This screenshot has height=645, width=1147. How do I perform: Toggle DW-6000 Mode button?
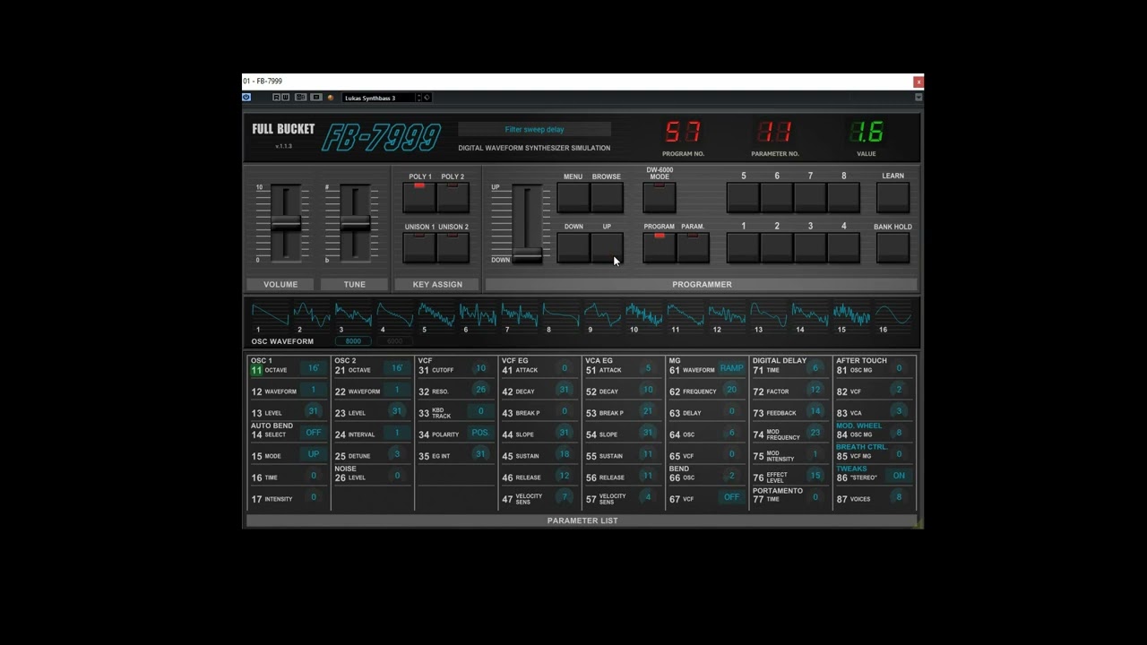coord(660,197)
